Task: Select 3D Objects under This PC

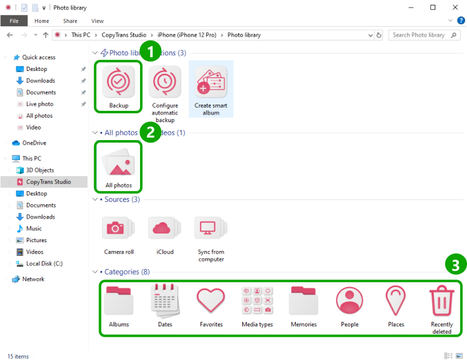Action: (x=40, y=170)
